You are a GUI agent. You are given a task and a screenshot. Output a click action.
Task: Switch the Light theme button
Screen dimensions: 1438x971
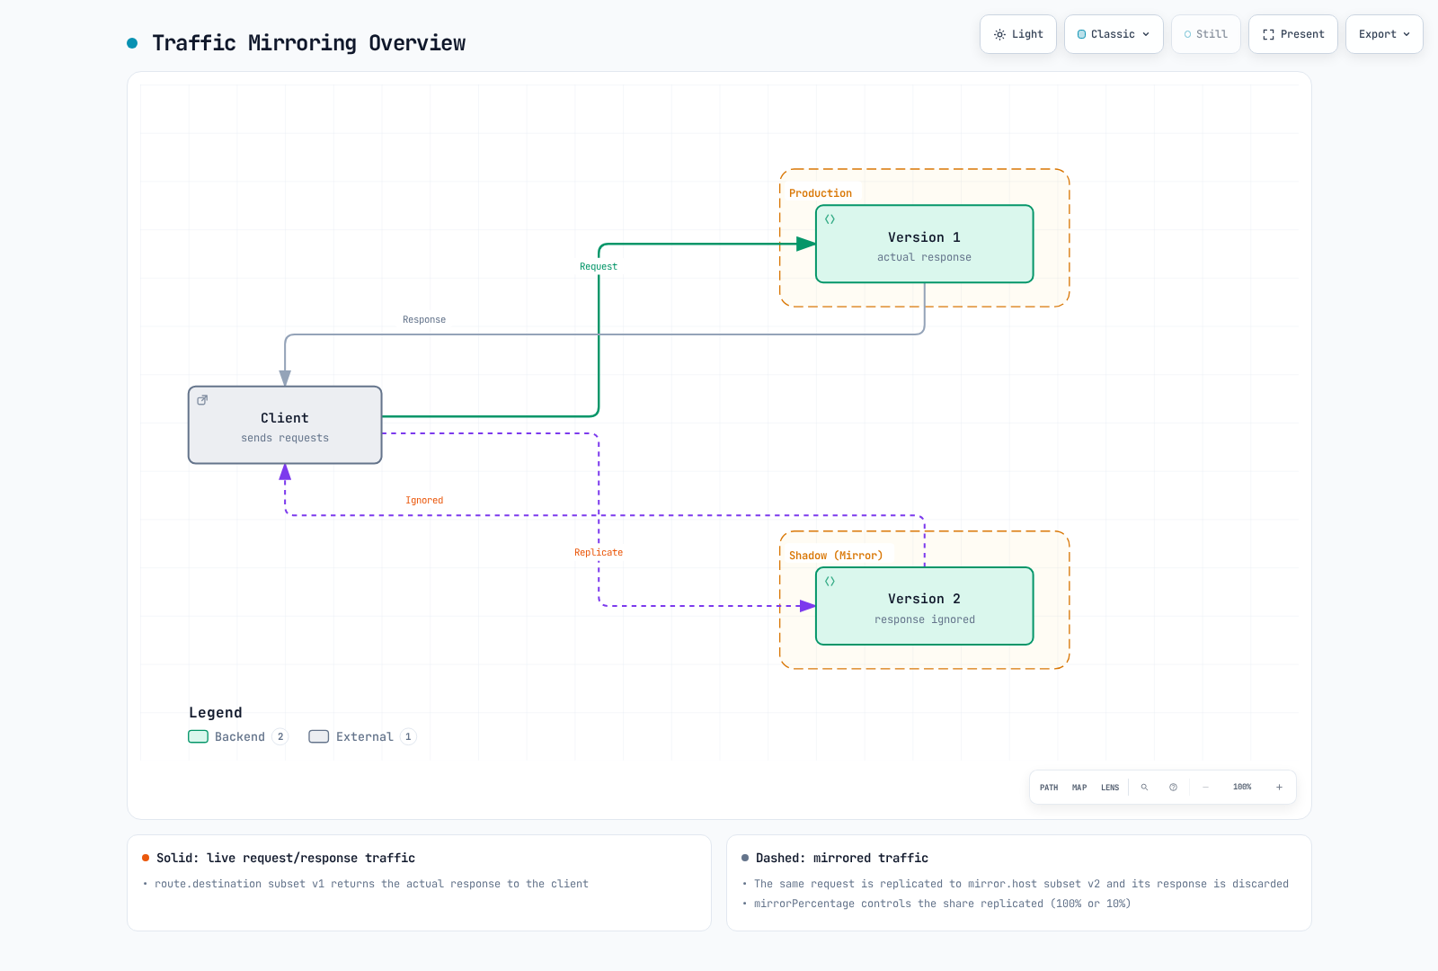[x=1018, y=34]
